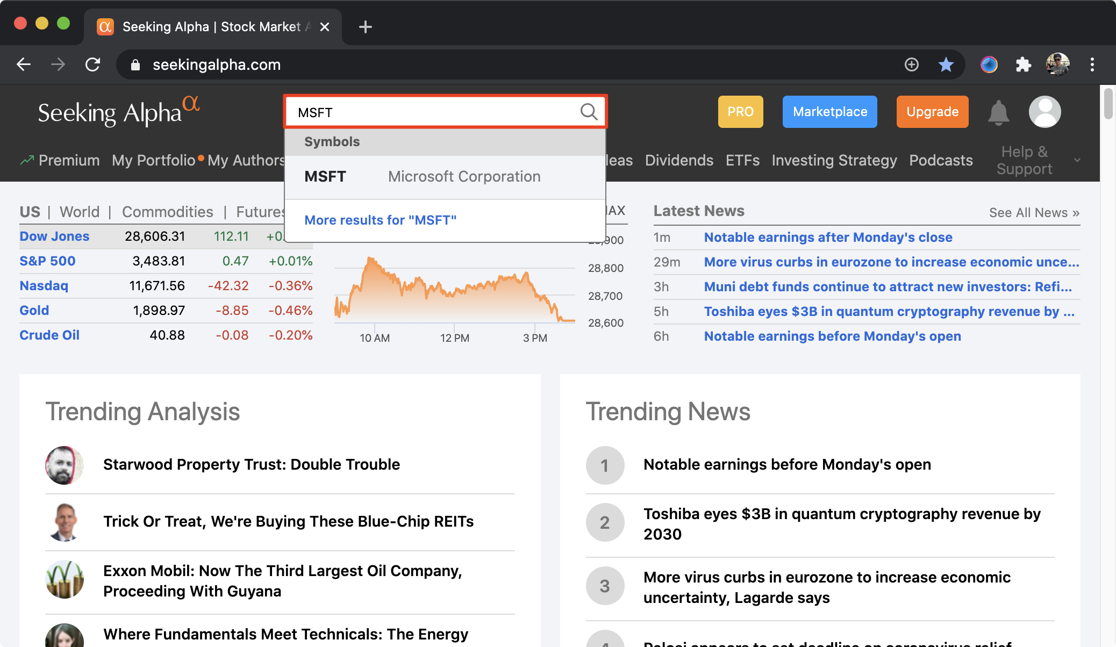Click the orange Upgrade button
1116x647 pixels.
point(932,112)
